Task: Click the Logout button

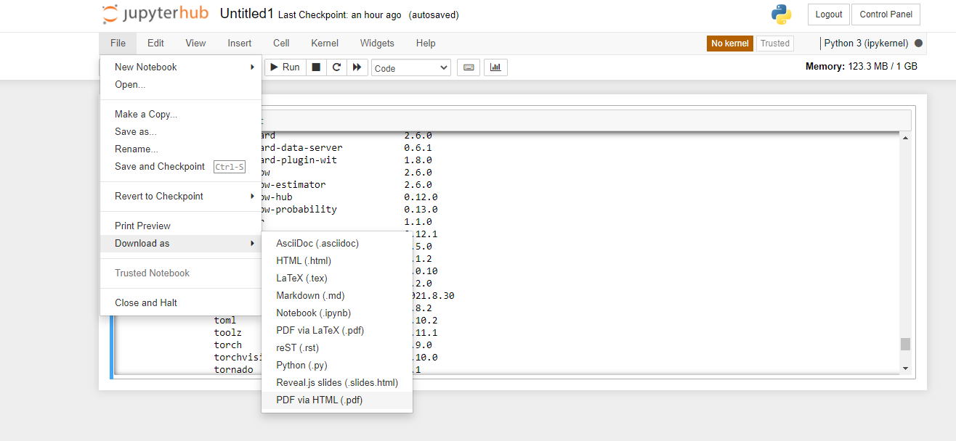Action: pyautogui.click(x=829, y=15)
